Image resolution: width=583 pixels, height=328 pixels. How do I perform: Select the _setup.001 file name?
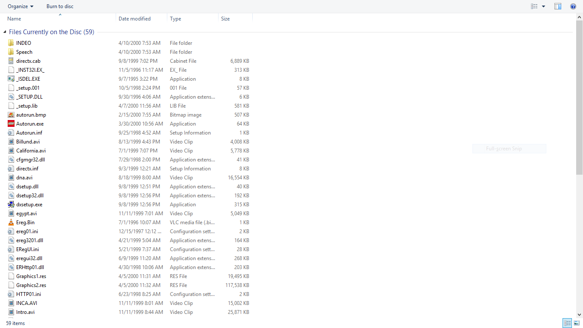click(28, 88)
